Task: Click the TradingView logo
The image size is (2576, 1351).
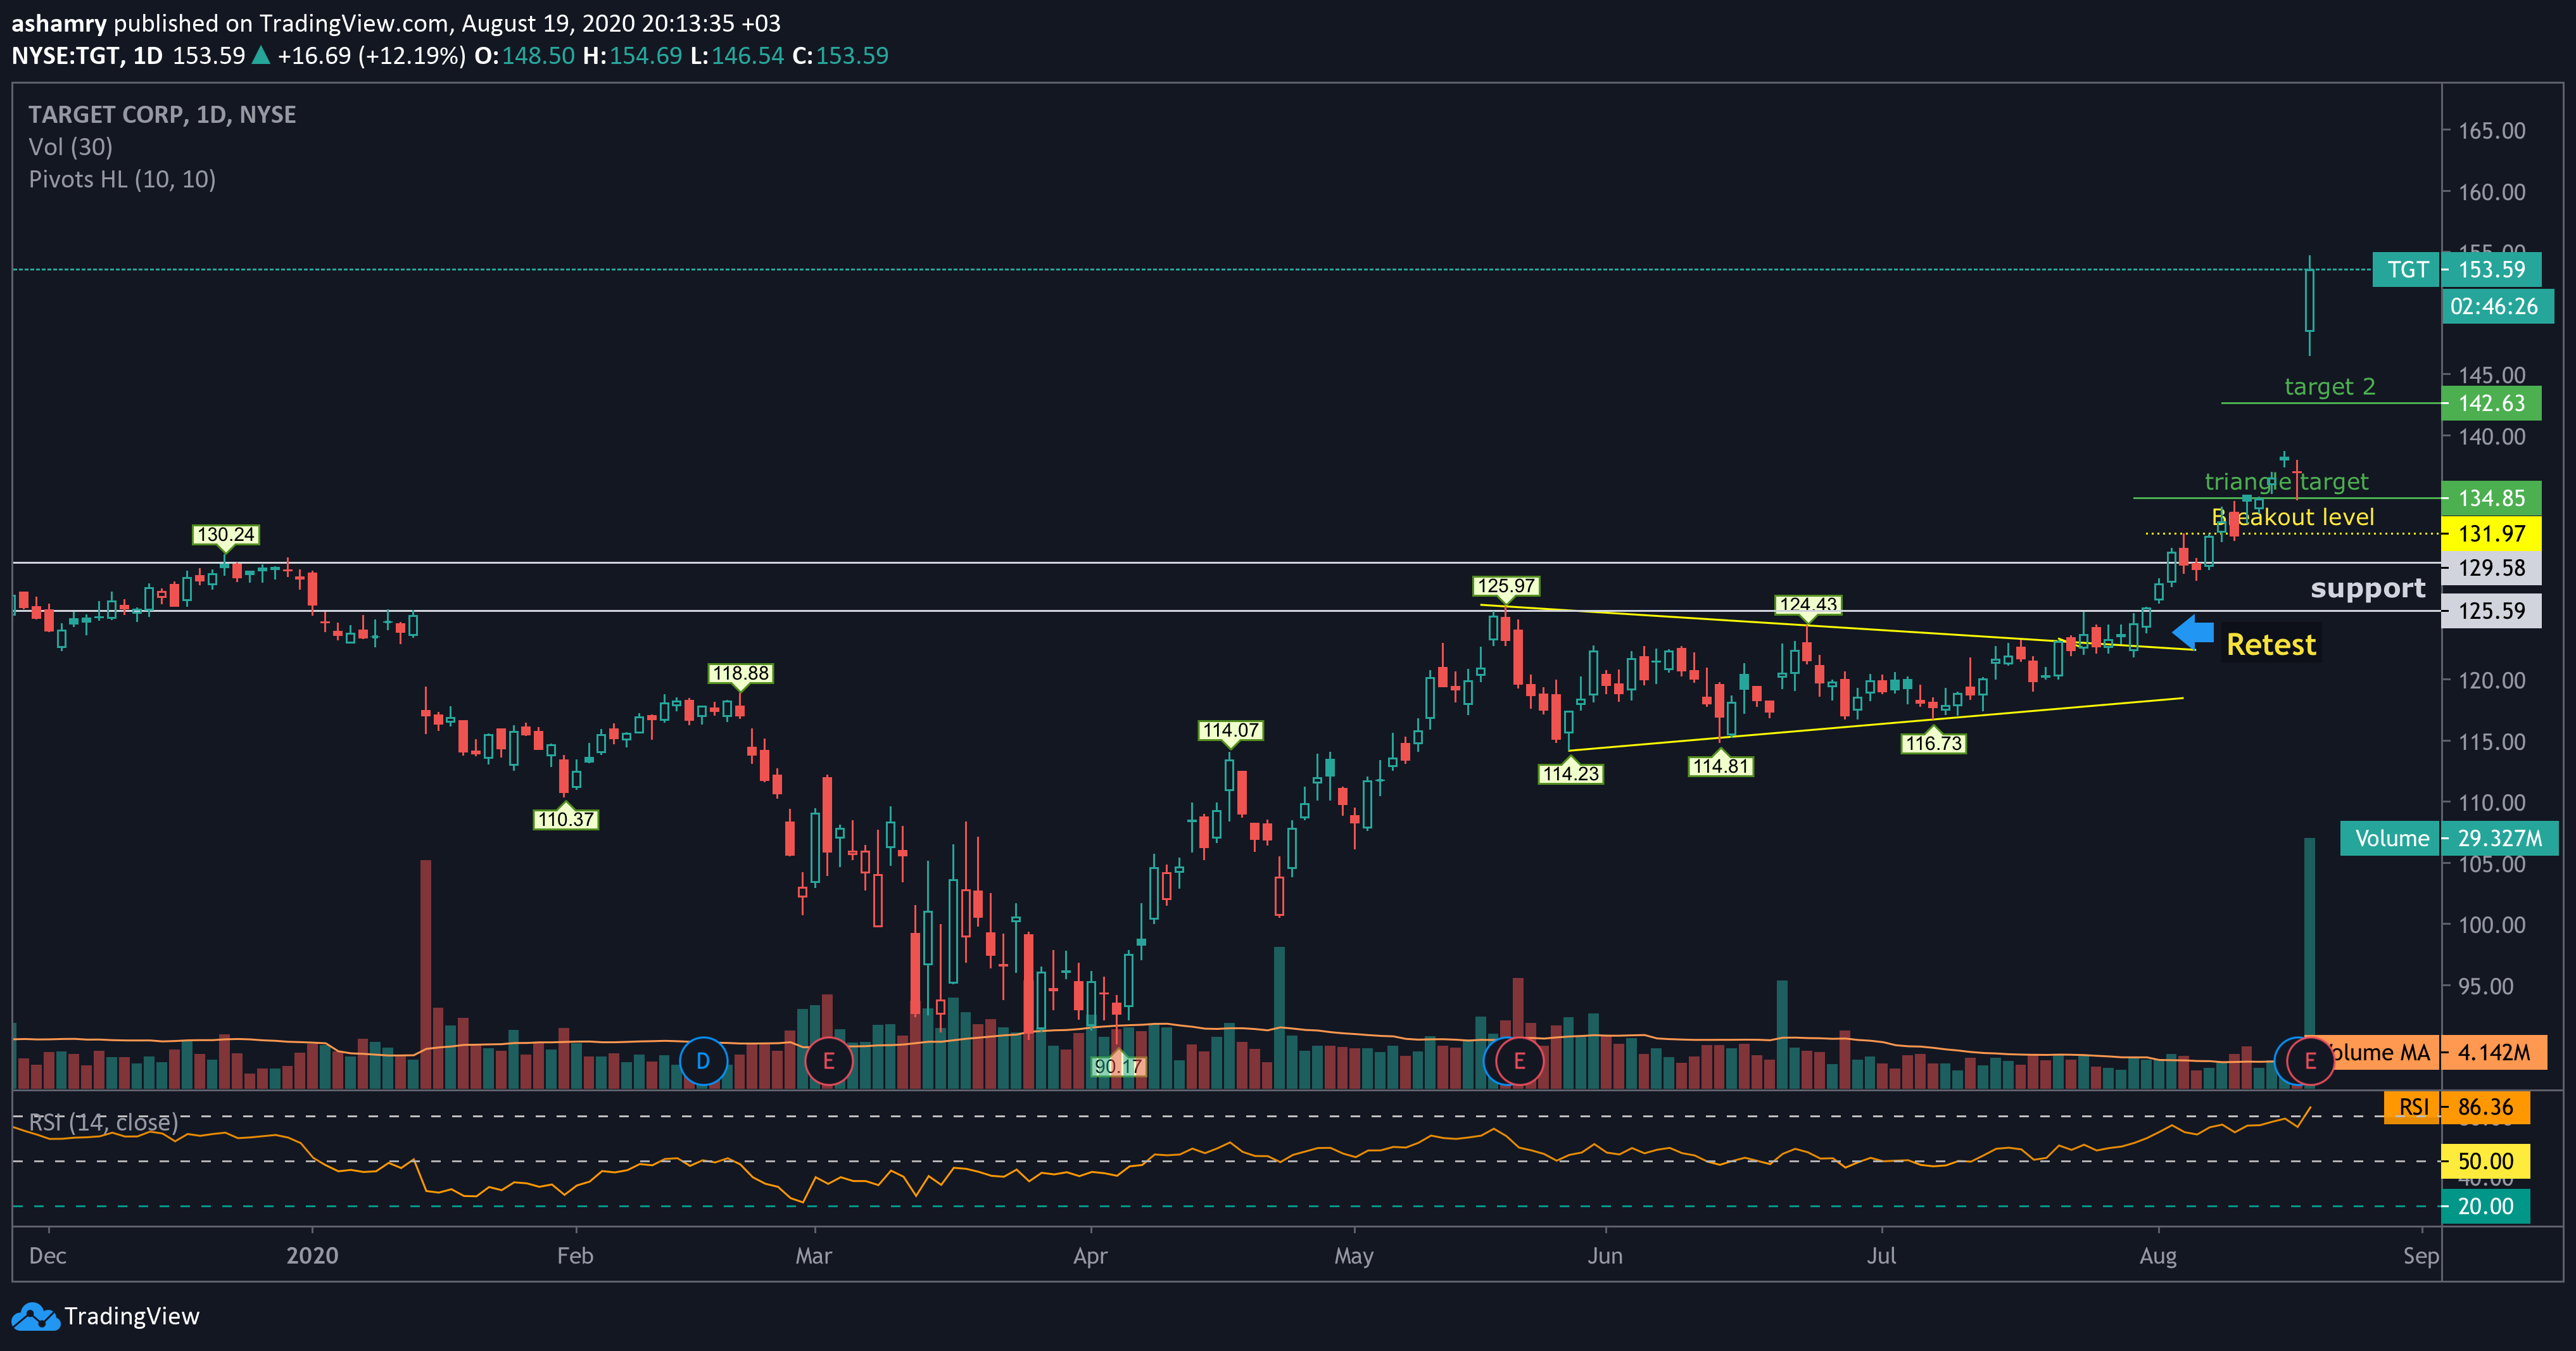Action: [106, 1316]
